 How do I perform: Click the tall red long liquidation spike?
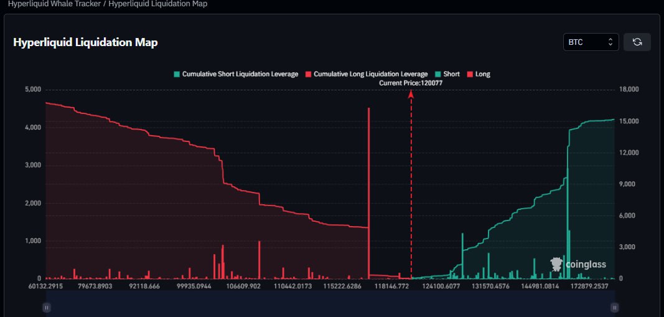coord(369,193)
